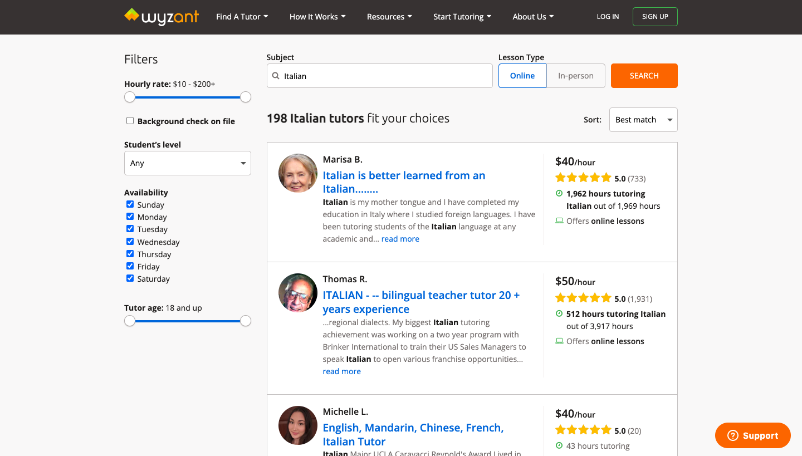802x456 pixels.
Task: Click laptop icon by Marisa's online lessons
Action: pos(559,221)
